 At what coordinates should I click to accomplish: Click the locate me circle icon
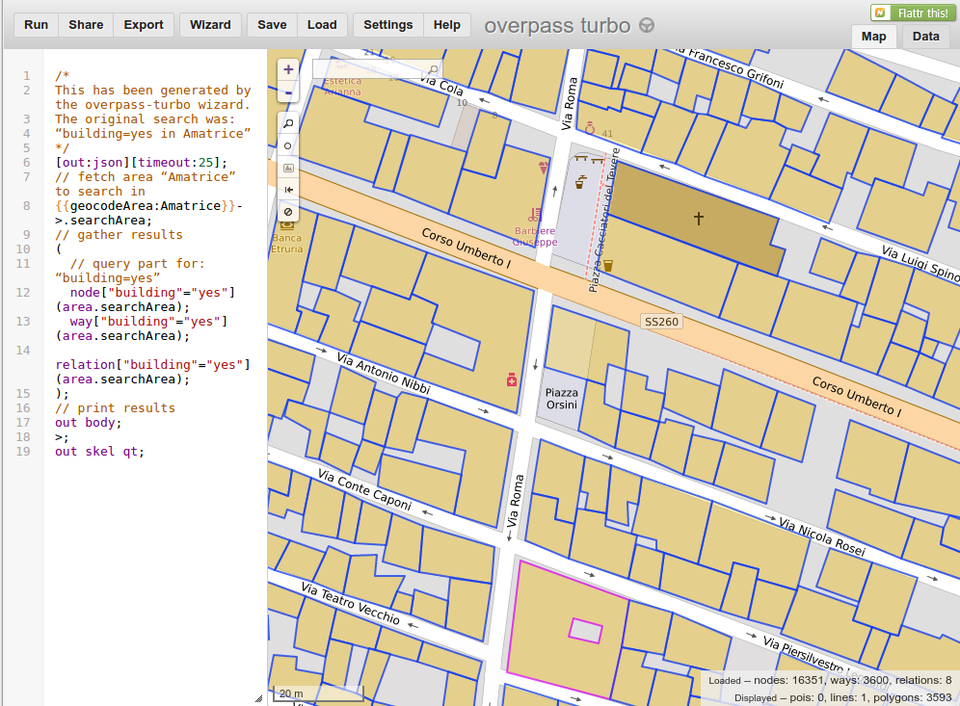288,146
